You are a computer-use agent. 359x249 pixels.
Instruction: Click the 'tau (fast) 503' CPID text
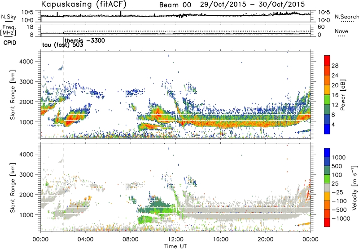63,45
